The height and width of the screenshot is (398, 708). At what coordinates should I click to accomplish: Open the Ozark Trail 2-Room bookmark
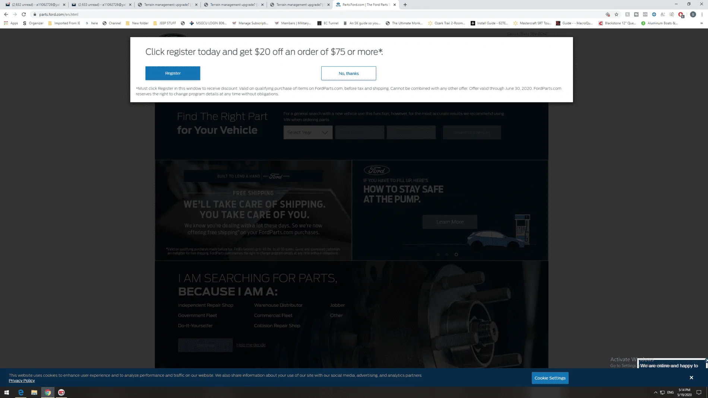(x=447, y=23)
